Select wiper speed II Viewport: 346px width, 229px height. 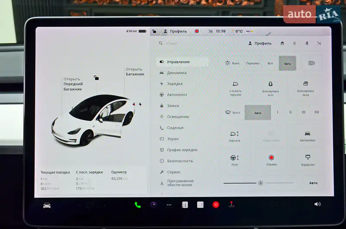[x=291, y=112]
